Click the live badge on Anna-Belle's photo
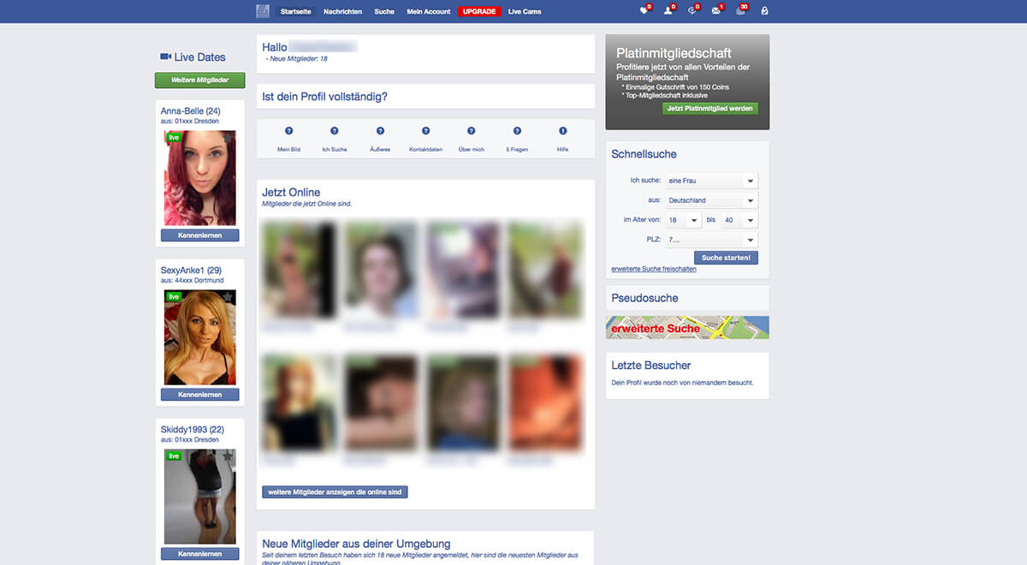 pos(174,137)
